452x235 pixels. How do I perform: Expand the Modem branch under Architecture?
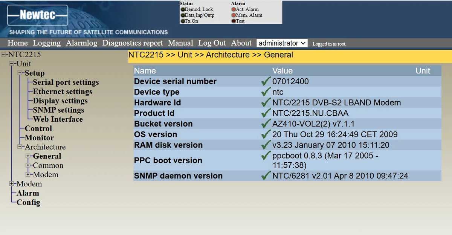tap(28, 175)
